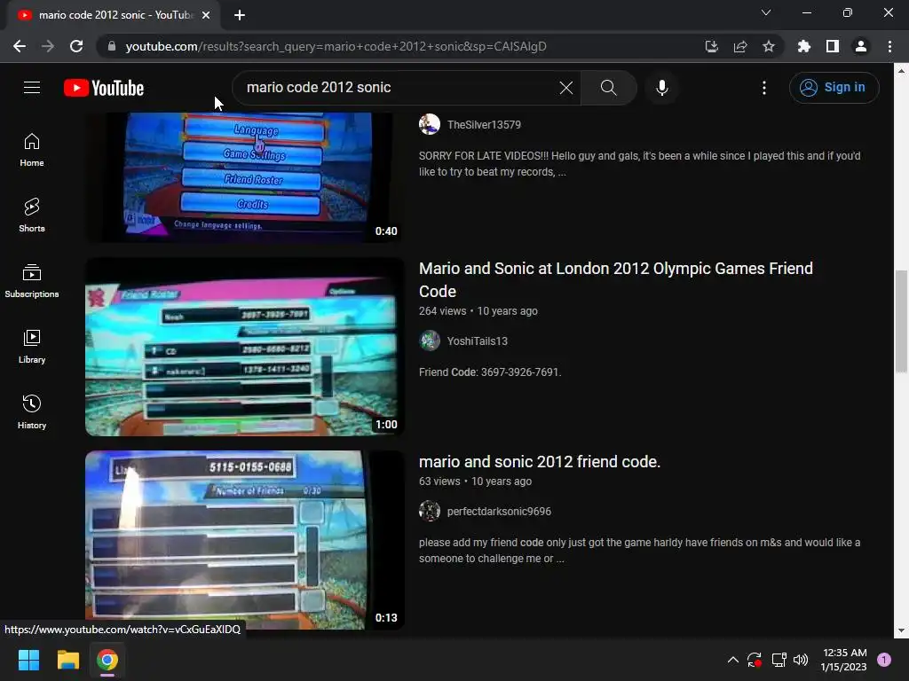Screen dimensions: 909x681
Task: Click sync status icon in tray
Action: (755, 660)
